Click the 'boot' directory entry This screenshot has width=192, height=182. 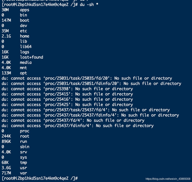pos(25,20)
